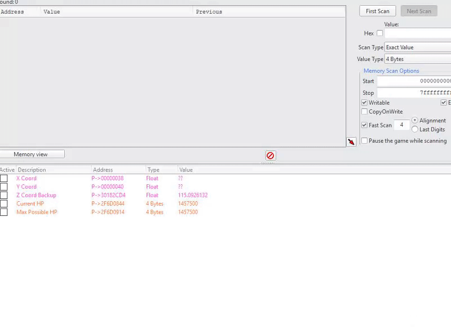451x336 pixels.
Task: Select the Alignment radio button
Action: tap(415, 120)
